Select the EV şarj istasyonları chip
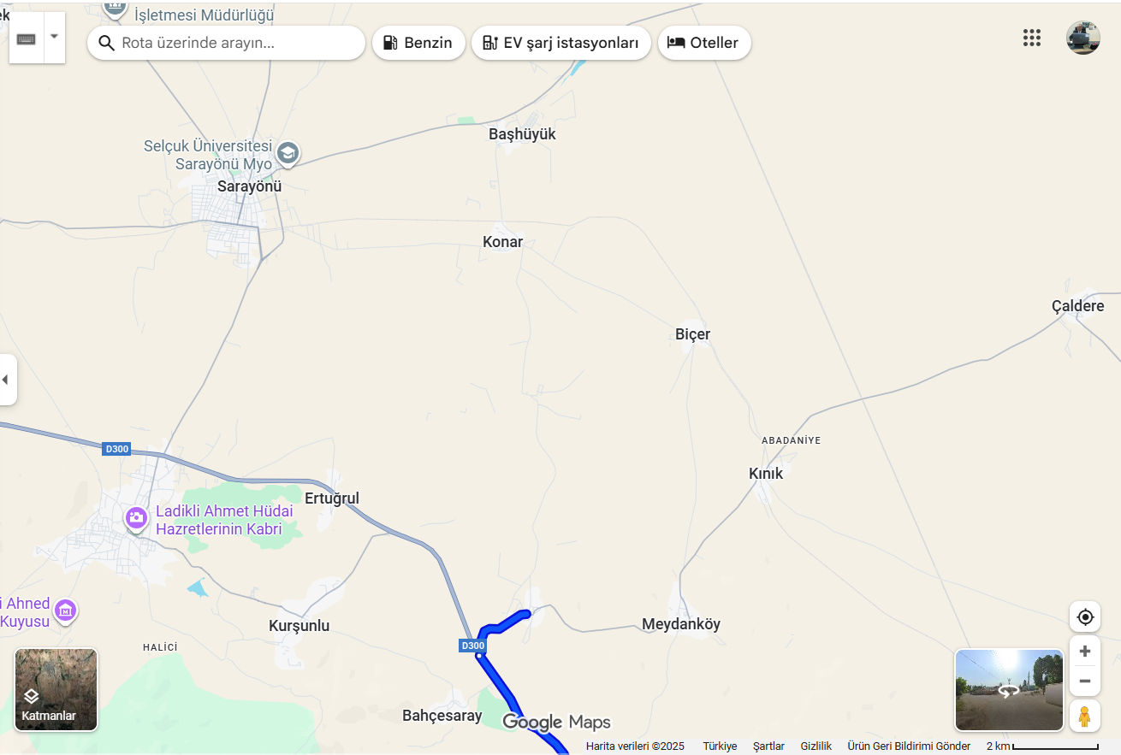Viewport: 1121px width, 755px height. 561,43
